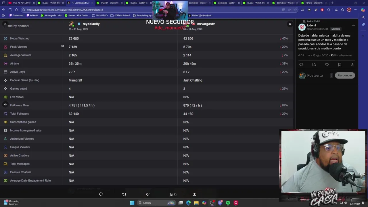368x207 pixels.
Task: Collapse the tweet sidebar with double-chevron icon
Action: (290, 24)
